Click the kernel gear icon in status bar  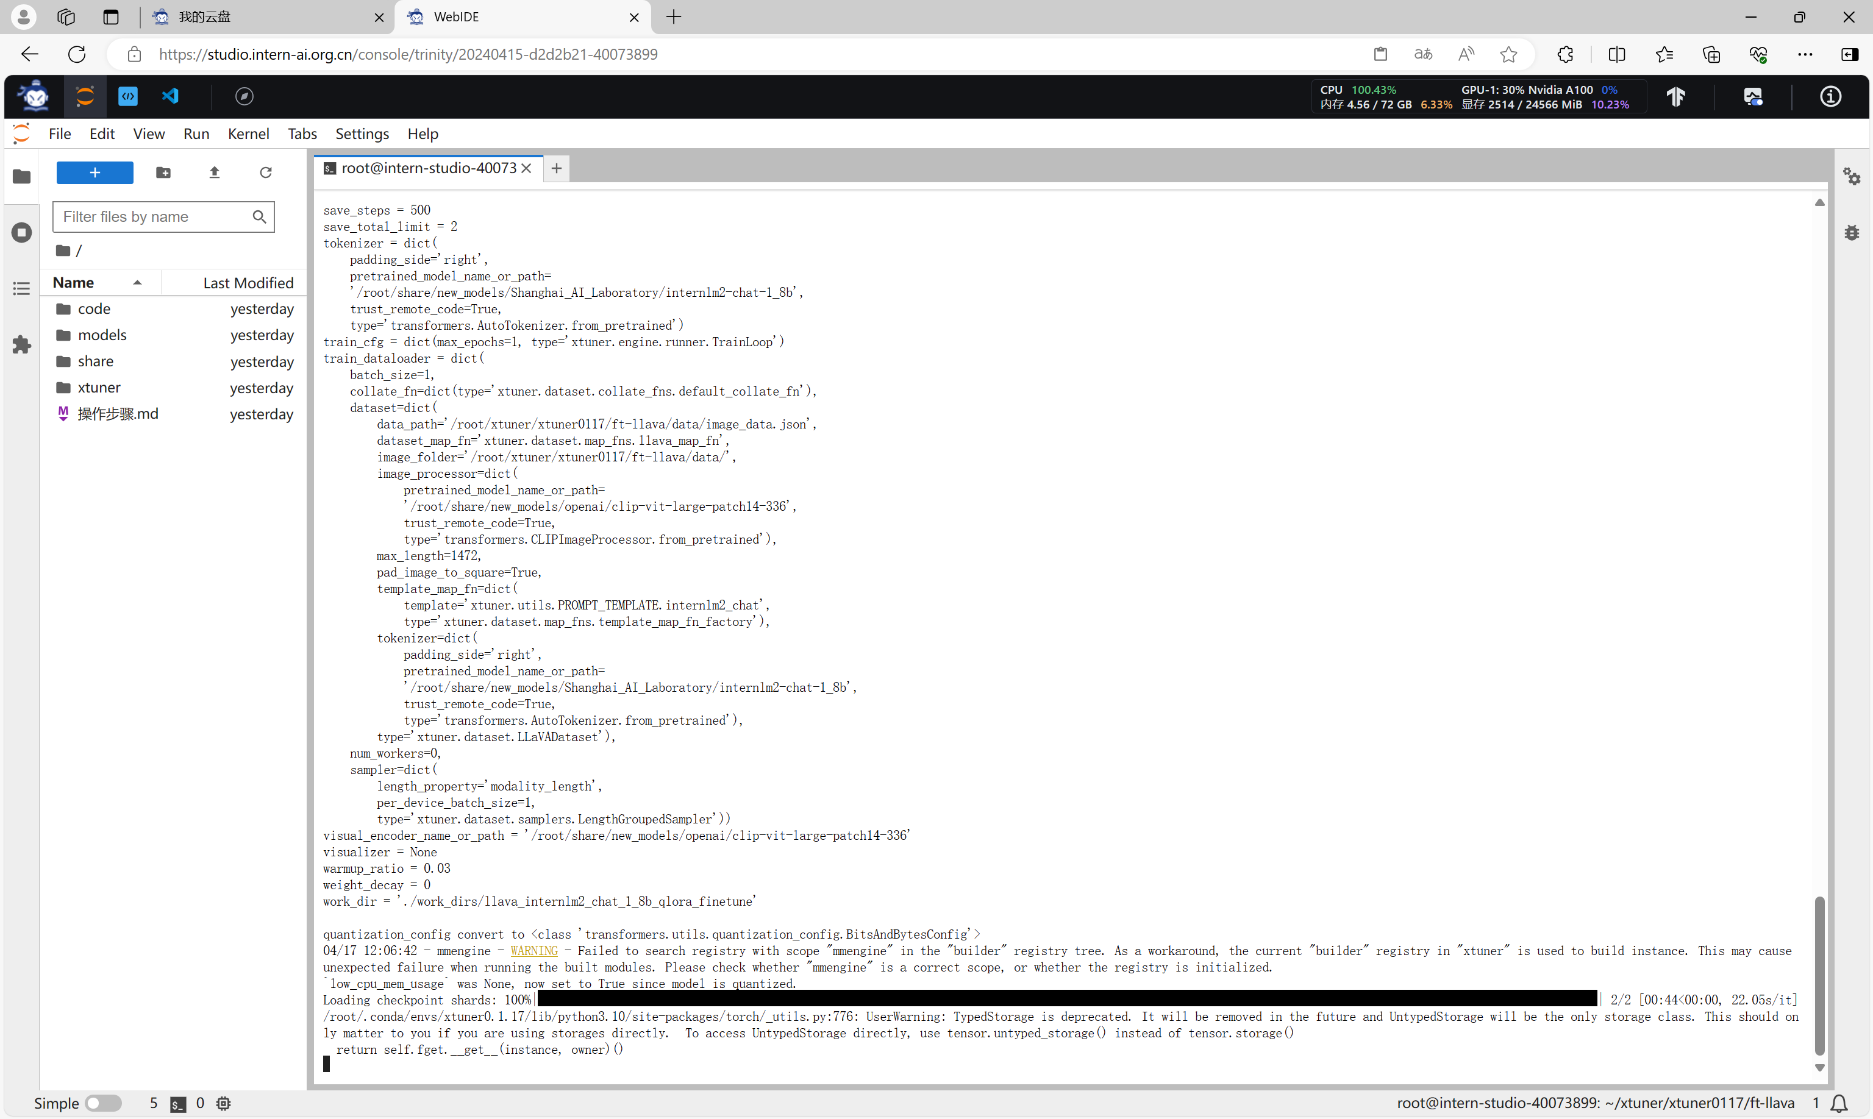click(223, 1103)
